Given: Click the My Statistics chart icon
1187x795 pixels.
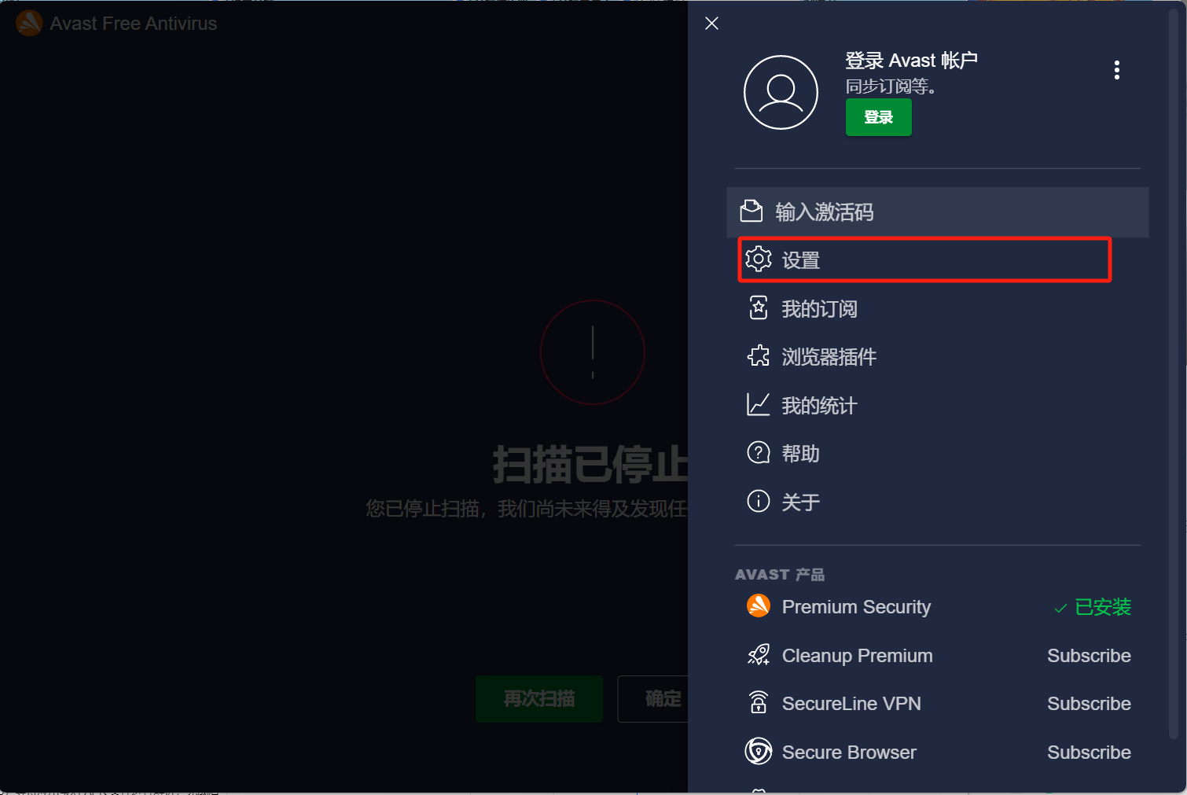Looking at the screenshot, I should [758, 404].
